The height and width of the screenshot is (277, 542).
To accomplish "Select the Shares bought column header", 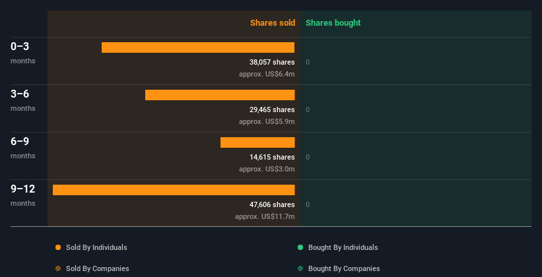I will pyautogui.click(x=333, y=23).
